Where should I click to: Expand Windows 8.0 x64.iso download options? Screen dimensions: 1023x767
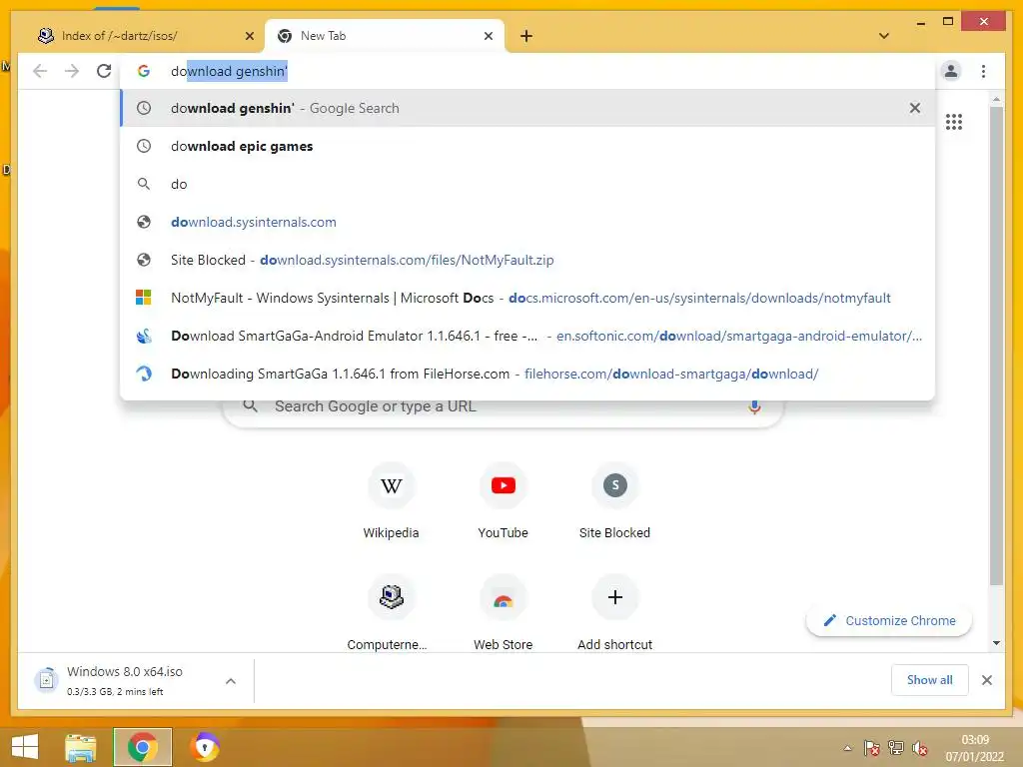(x=231, y=681)
